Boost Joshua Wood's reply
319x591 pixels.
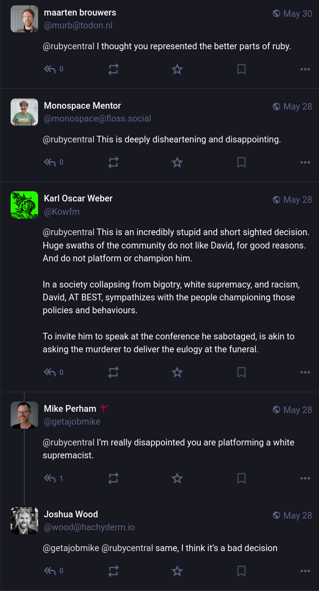(x=113, y=571)
